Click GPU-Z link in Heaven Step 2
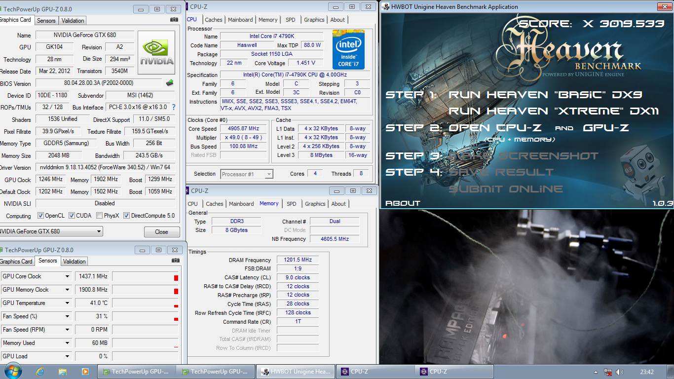The width and height of the screenshot is (674, 379). point(606,128)
